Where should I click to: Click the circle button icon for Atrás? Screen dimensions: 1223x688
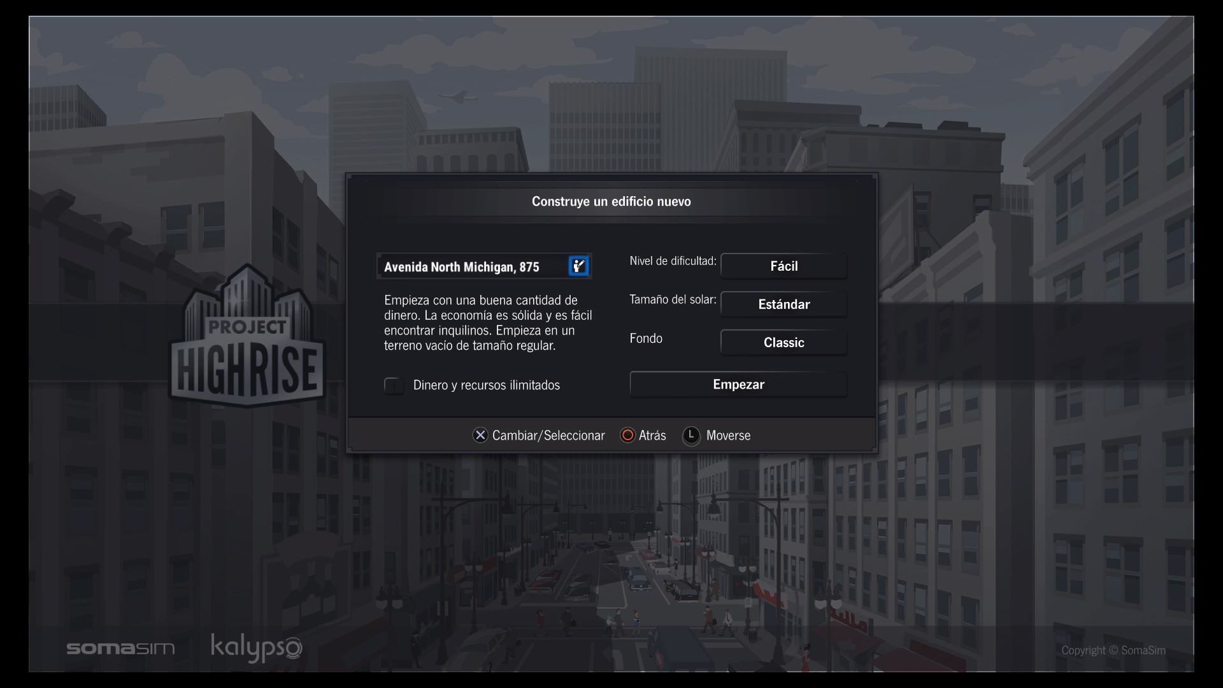(x=627, y=435)
